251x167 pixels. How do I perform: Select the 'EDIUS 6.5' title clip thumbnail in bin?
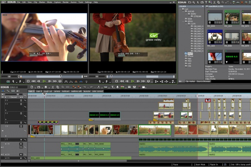pyautogui.click(x=232, y=57)
